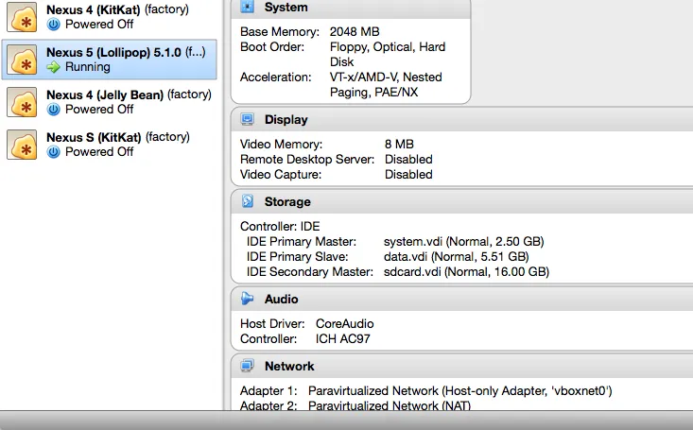Open the System settings header
The image size is (693, 430).
(x=286, y=7)
